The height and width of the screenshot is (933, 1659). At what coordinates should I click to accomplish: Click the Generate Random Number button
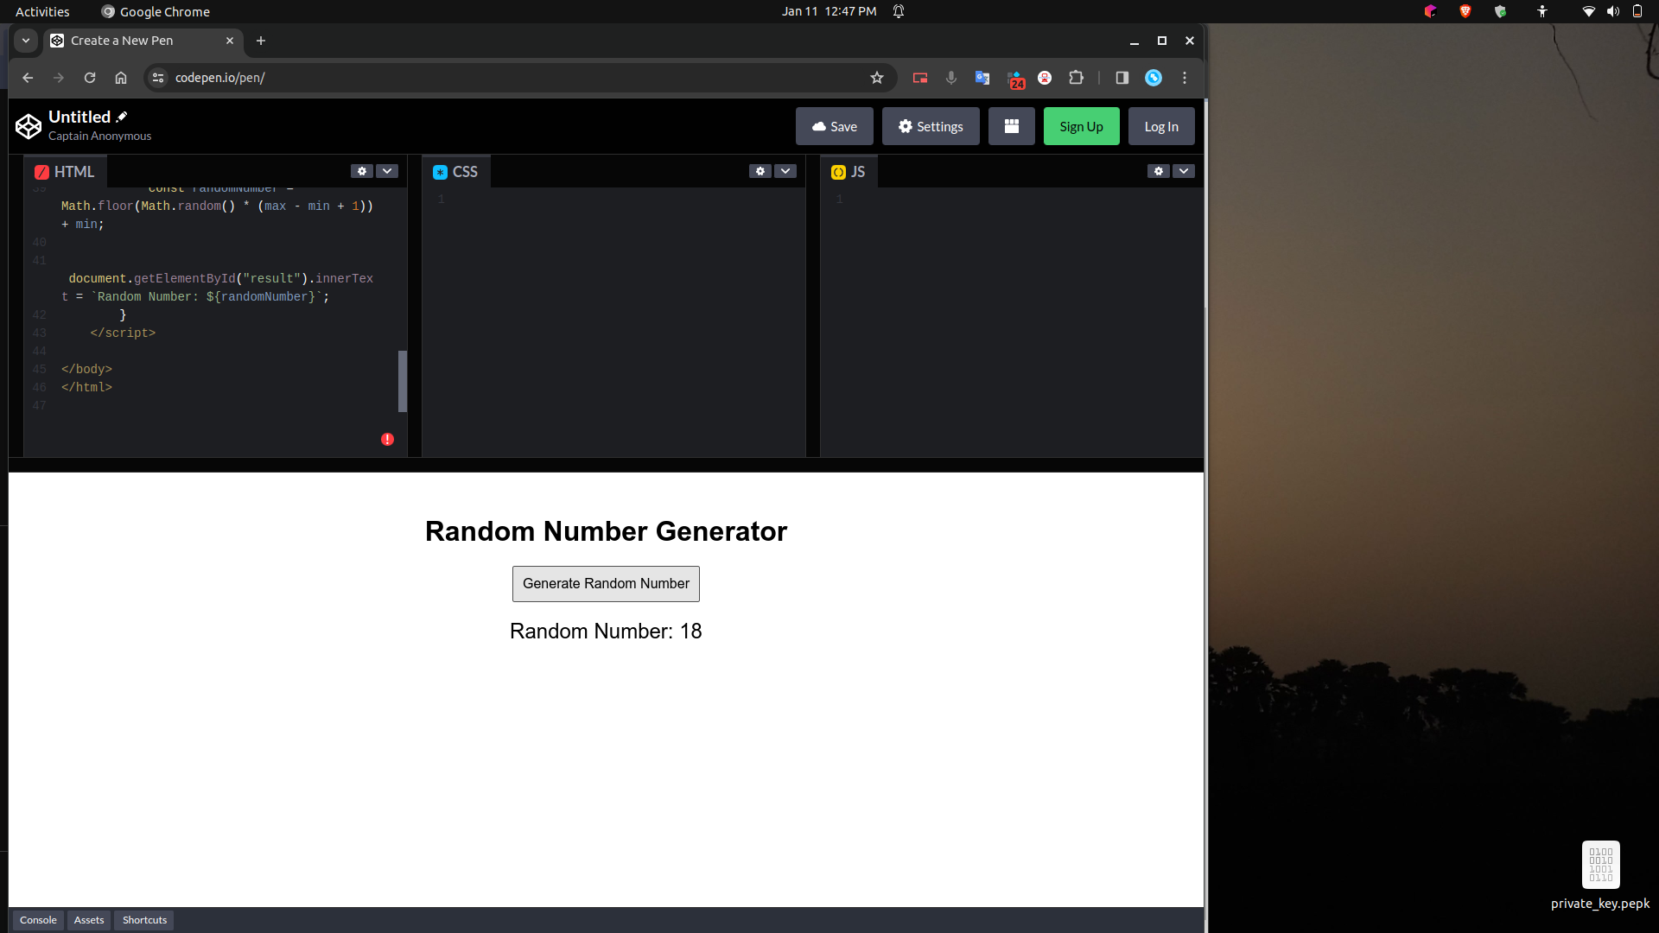(606, 584)
